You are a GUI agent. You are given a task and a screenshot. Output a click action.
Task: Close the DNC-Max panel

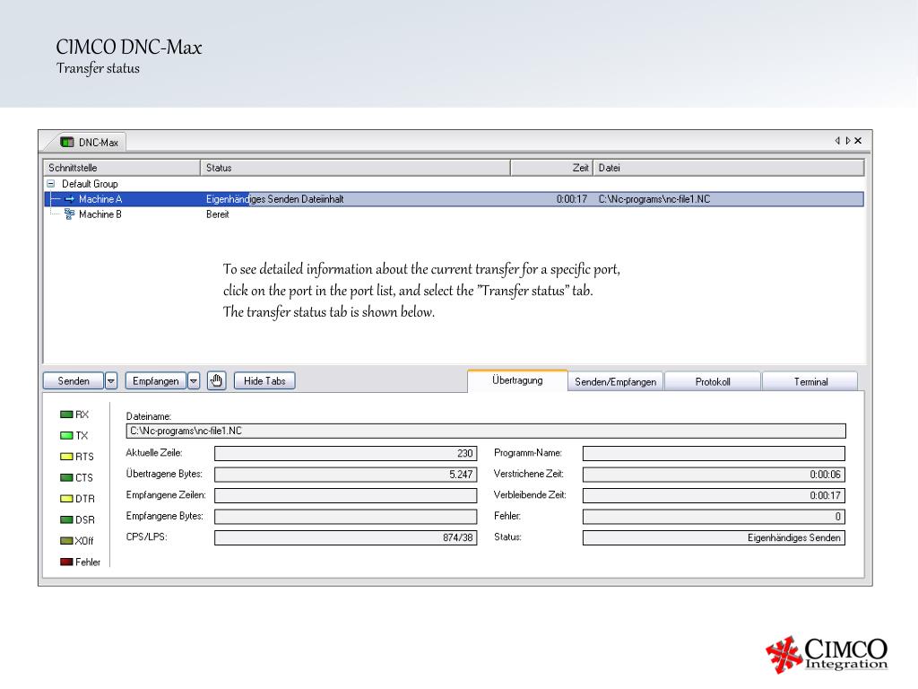click(858, 141)
